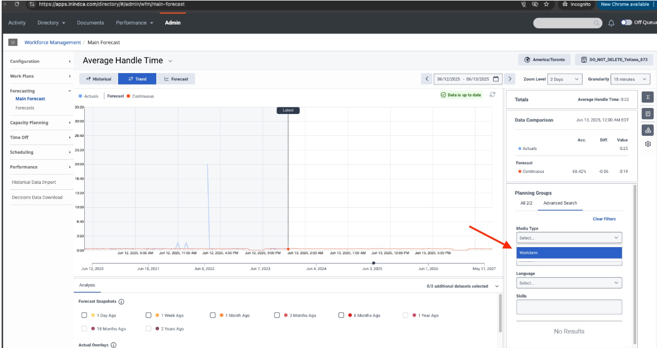Show Forecast Snapshots info tooltip icon
This screenshot has width=657, height=348.
(x=121, y=302)
